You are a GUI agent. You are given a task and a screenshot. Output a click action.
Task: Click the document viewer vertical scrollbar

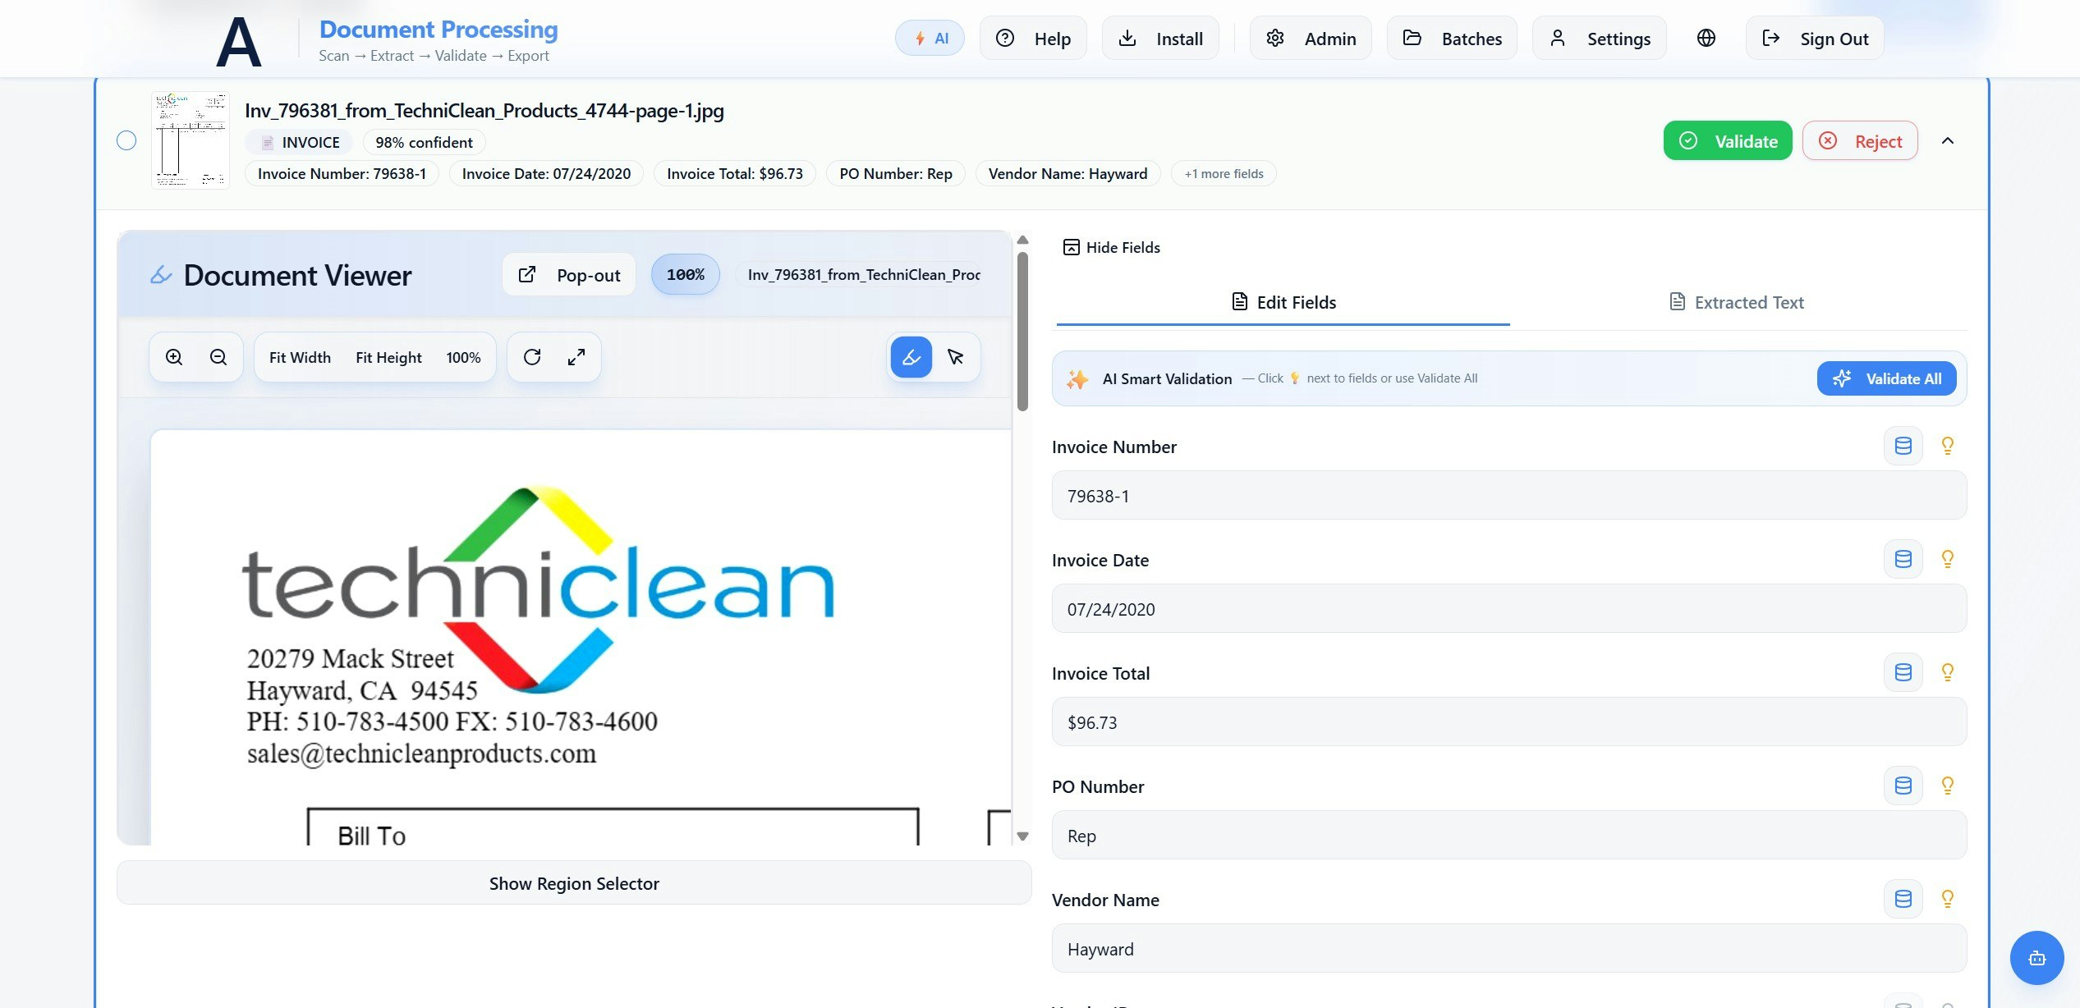click(x=1022, y=332)
